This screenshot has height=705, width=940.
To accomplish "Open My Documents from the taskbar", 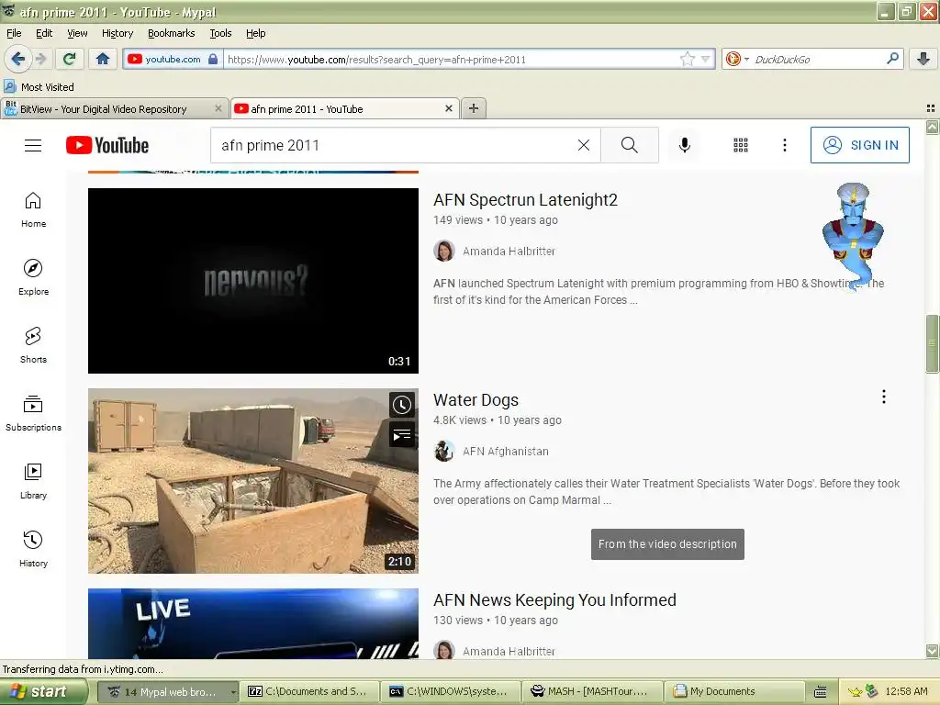I will tap(733, 691).
